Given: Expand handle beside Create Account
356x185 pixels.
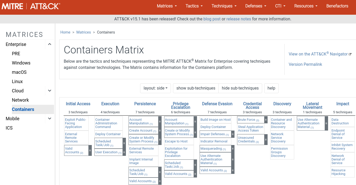Looking at the screenshot, I should pos(160,131).
